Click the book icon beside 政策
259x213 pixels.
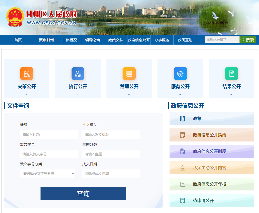(182, 119)
